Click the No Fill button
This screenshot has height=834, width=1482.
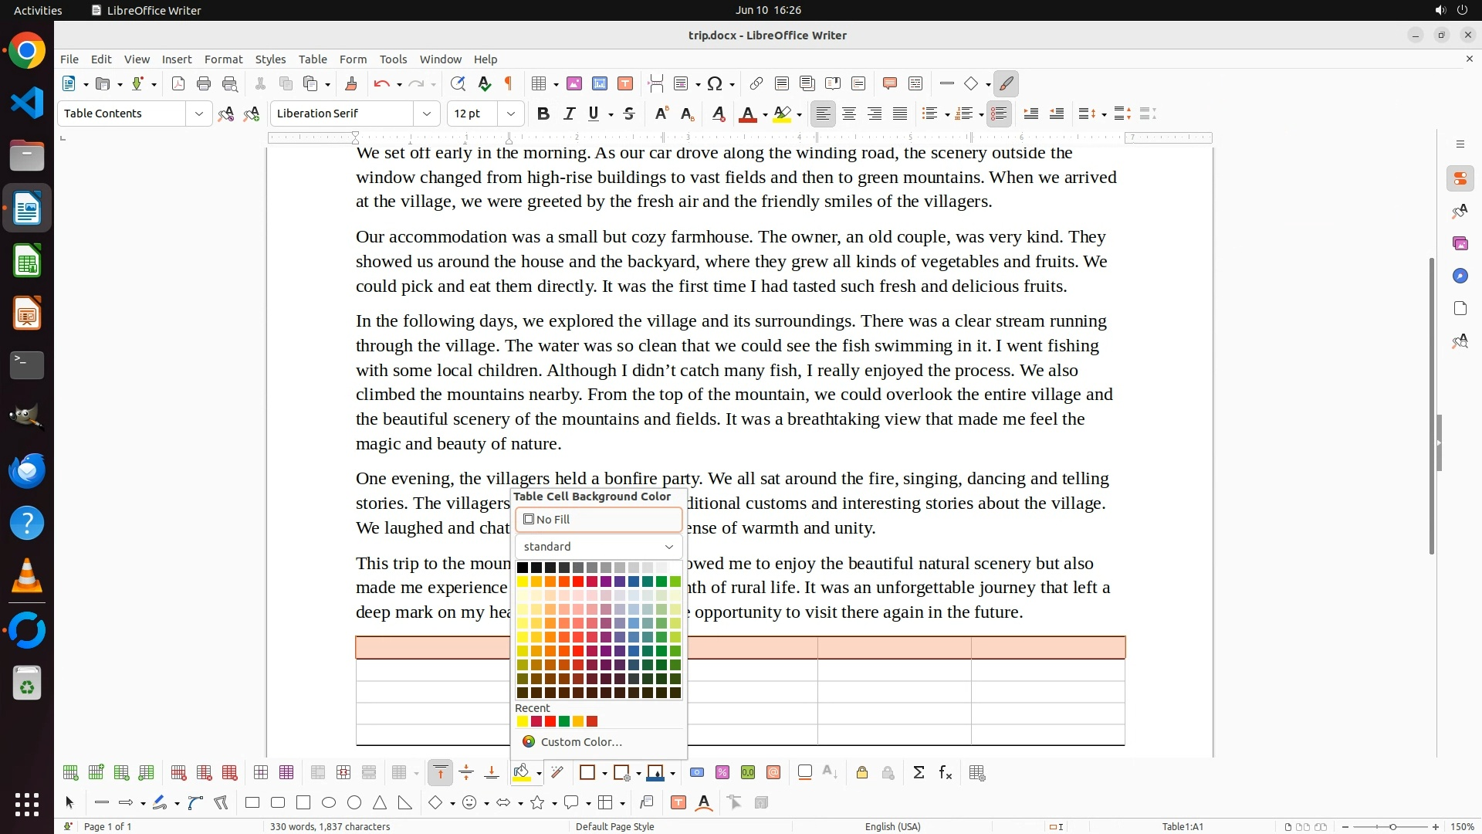598,520
